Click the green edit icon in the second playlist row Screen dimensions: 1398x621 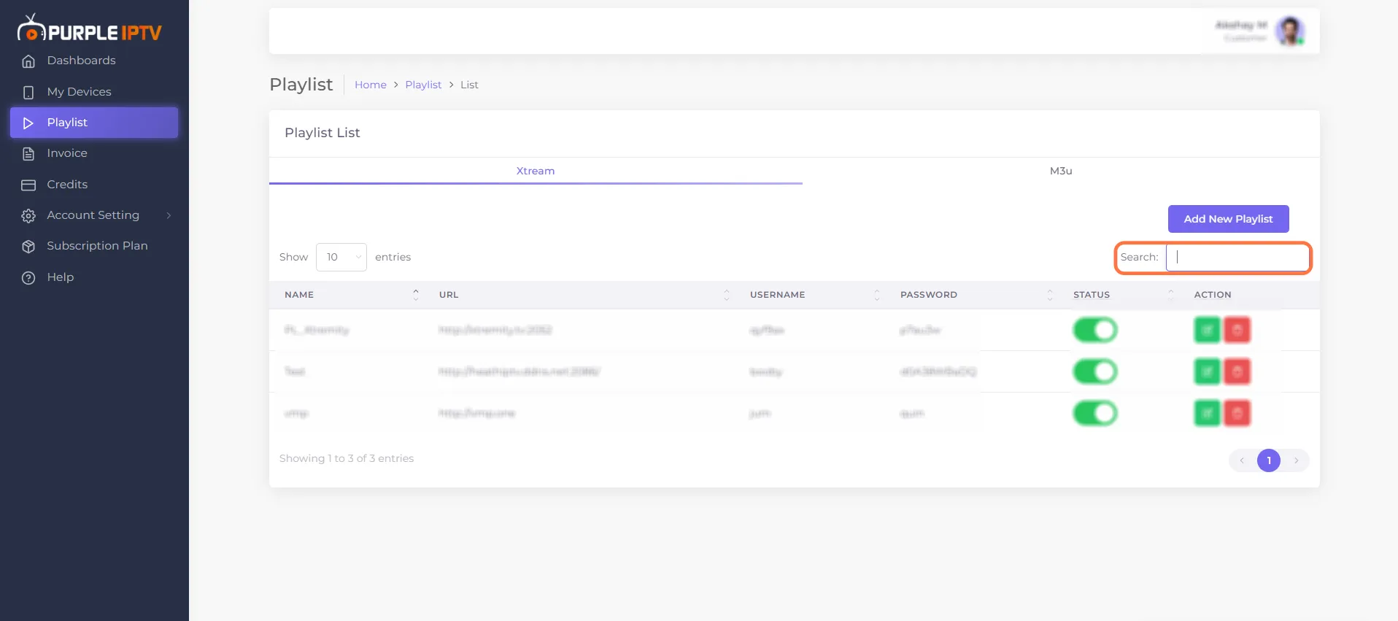tap(1208, 371)
